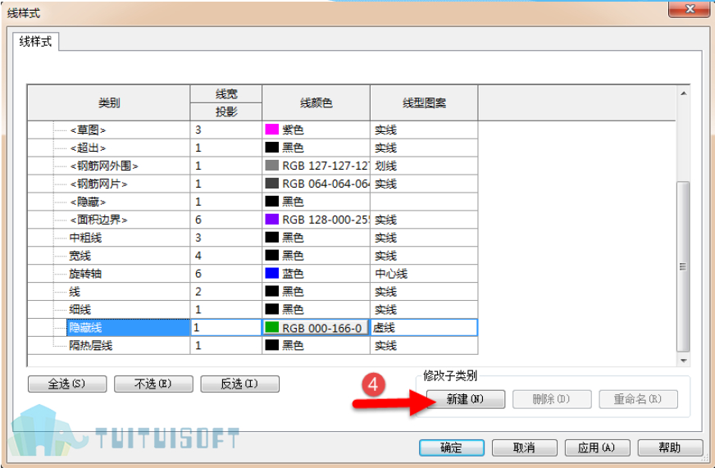Click the 投影 column subheader

point(226,111)
